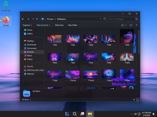Refresh the Wallpapers folder view
Image resolution: width=157 pixels, height=117 pixels.
104,19
